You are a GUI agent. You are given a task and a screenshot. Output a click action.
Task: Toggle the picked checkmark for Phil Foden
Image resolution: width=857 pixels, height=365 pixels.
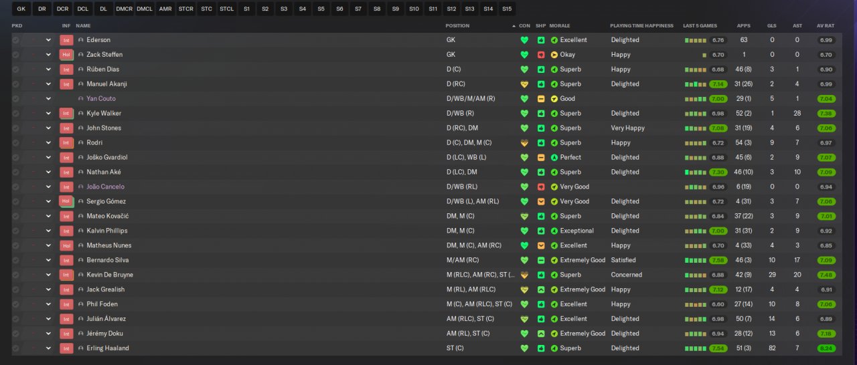[x=16, y=305]
